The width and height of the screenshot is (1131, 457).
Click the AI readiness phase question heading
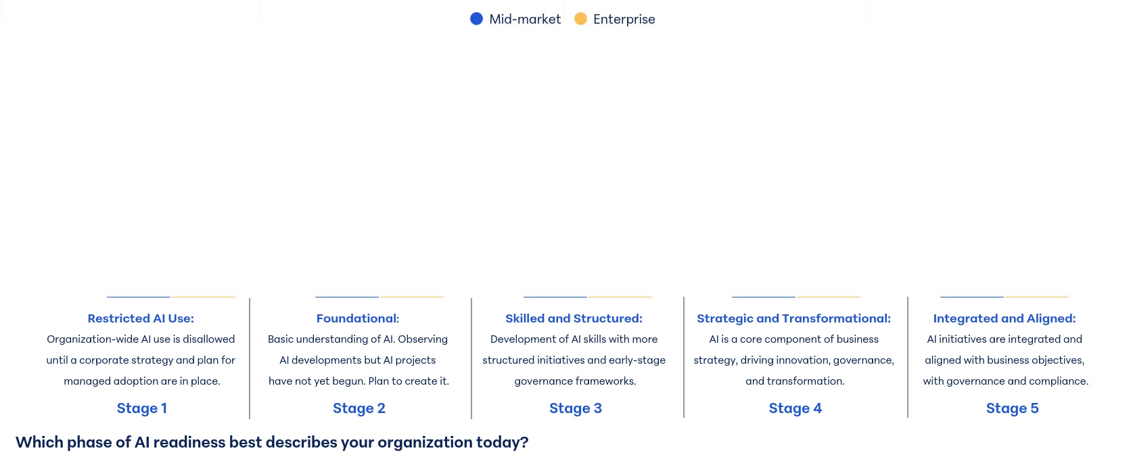tap(272, 442)
